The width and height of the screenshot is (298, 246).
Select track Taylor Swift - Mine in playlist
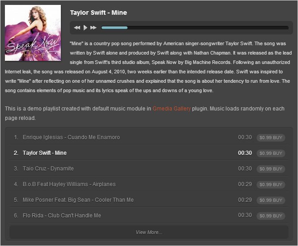coord(45,153)
